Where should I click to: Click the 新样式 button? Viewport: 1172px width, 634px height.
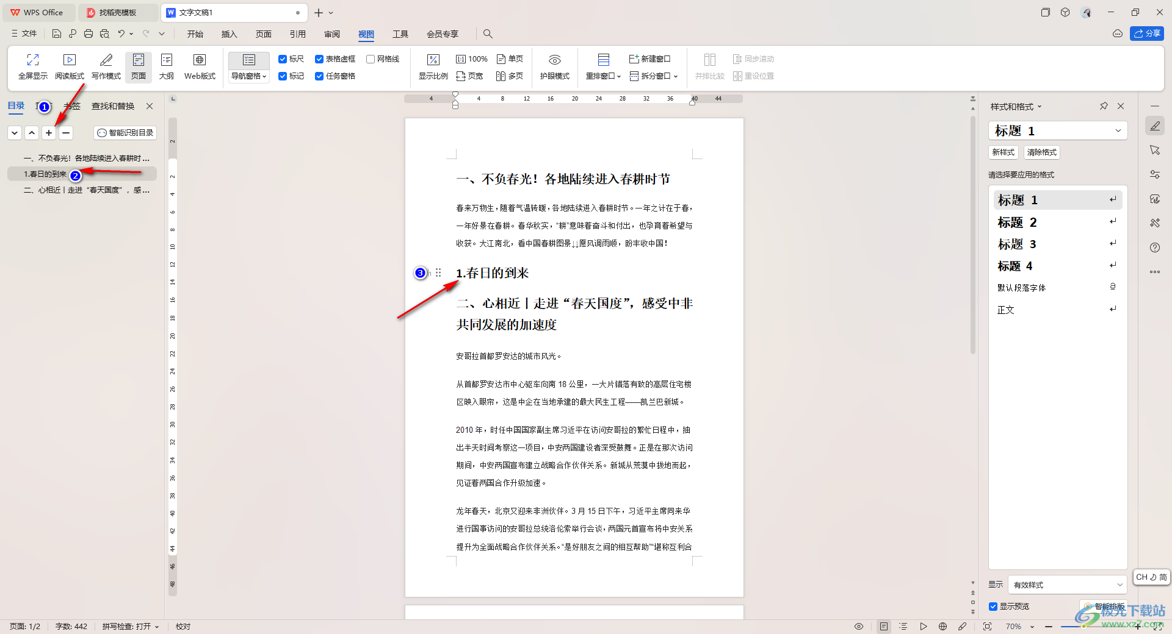point(1003,152)
